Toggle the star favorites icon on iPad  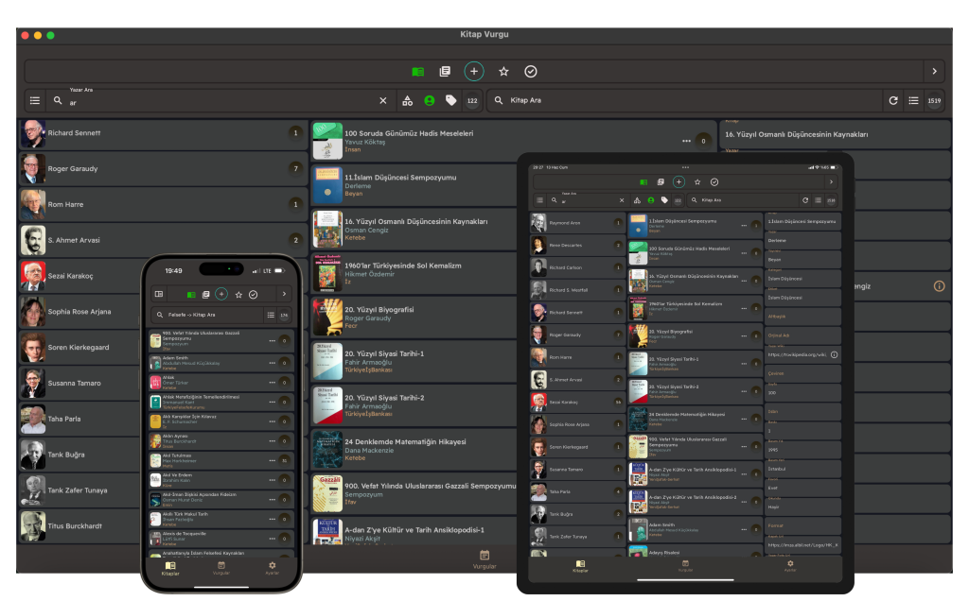click(697, 182)
